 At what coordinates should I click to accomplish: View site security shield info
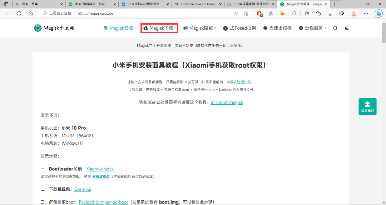pos(45,14)
